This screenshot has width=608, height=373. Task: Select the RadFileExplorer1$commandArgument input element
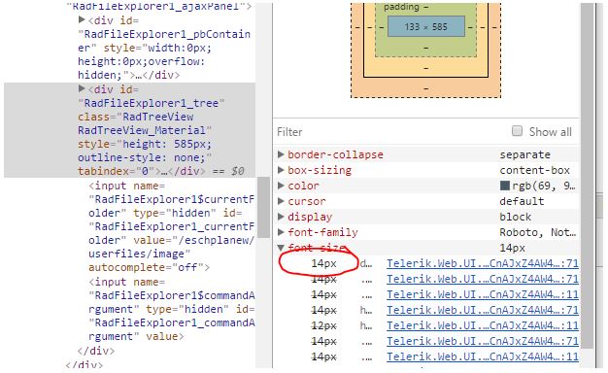[x=171, y=309]
